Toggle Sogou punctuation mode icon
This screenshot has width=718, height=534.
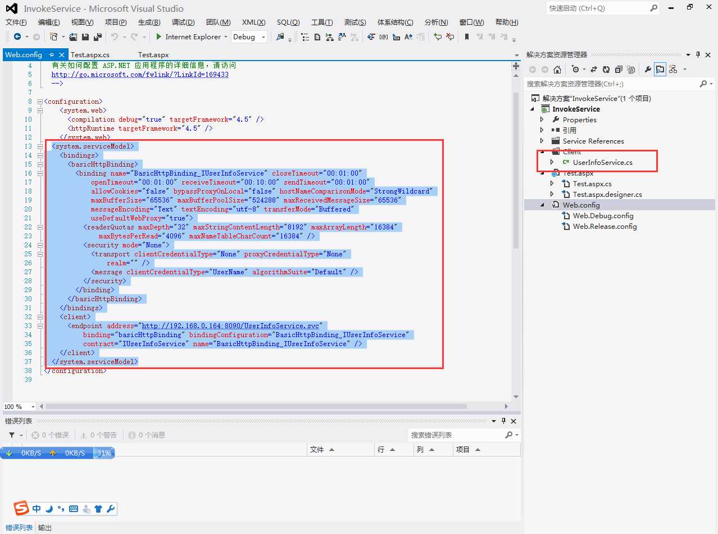coord(61,509)
